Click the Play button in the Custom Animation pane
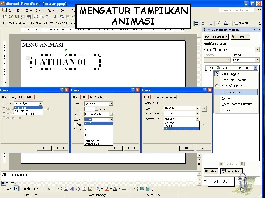265x198 pixels. tap(211, 171)
